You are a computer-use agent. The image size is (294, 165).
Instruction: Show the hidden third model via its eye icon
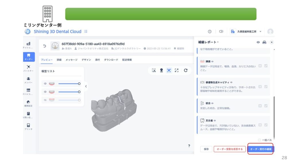tap(45, 100)
